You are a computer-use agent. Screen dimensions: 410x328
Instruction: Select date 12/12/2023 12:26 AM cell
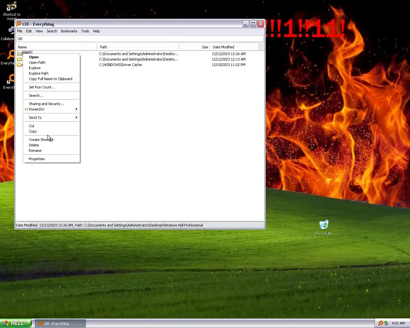point(229,54)
